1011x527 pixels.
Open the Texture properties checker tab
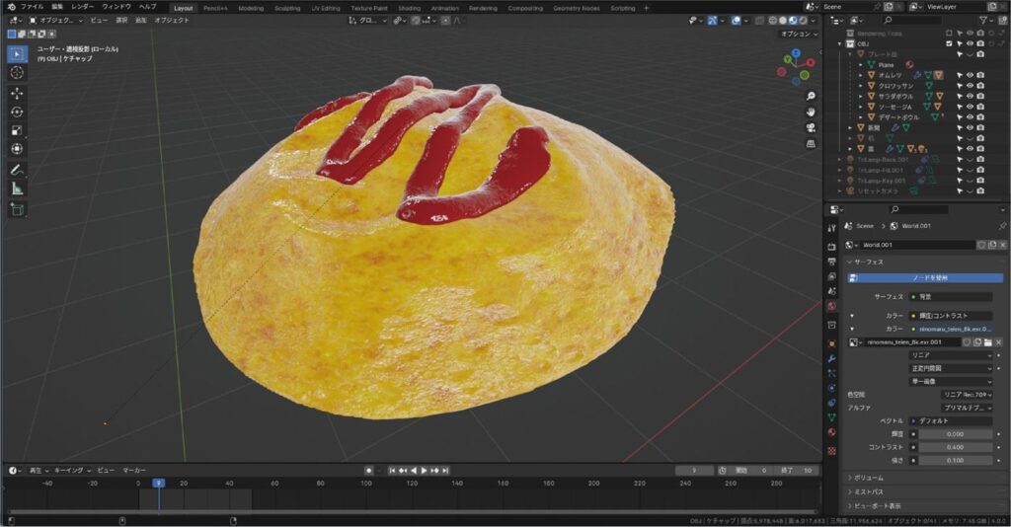click(x=831, y=451)
